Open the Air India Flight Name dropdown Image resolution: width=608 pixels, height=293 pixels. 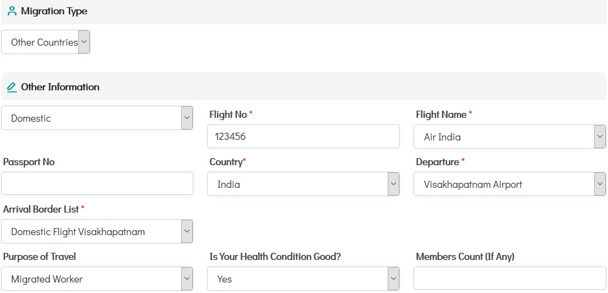pos(509,137)
